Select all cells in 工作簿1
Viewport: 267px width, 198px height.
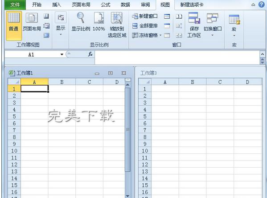point(14,82)
